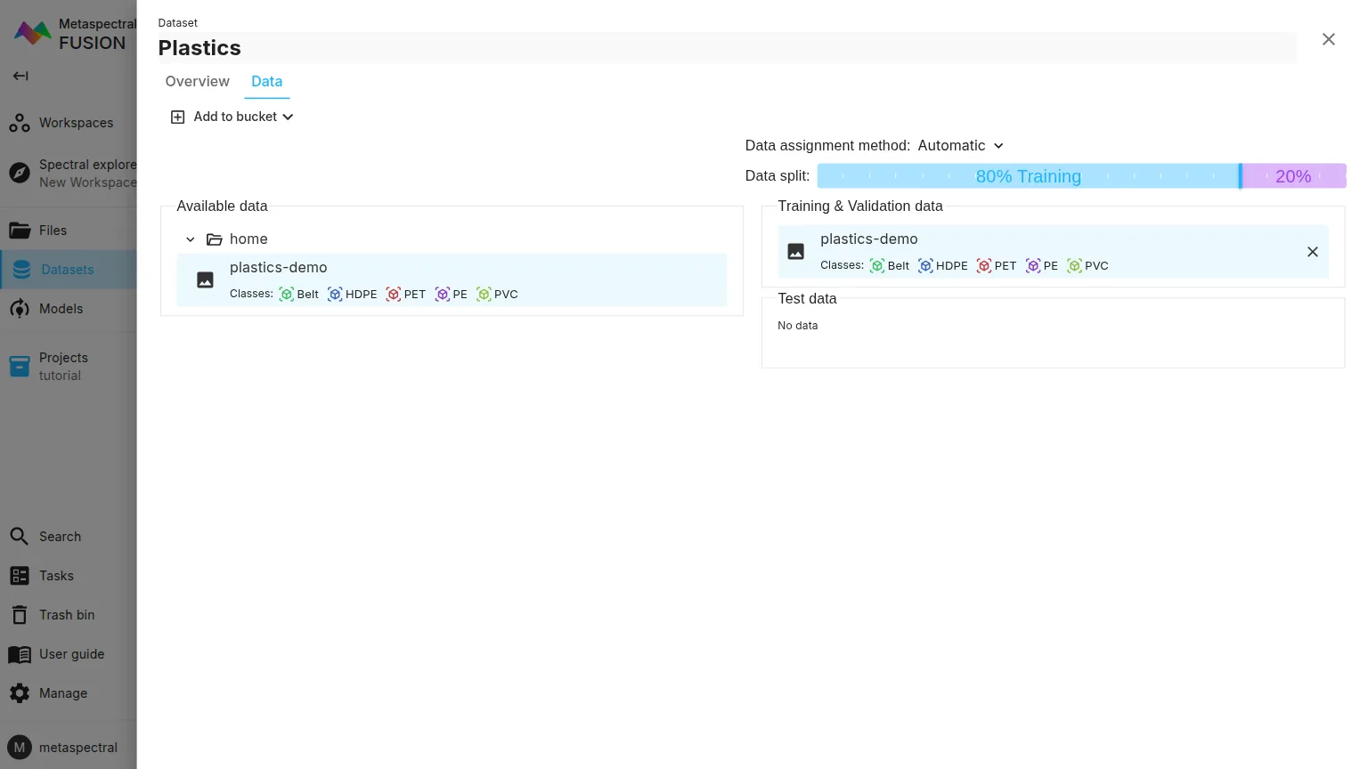This screenshot has height=769, width=1368.
Task: Open Data assignment method Automatic dropdown
Action: coord(961,146)
